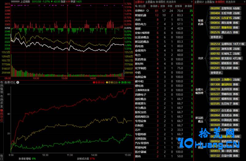The image size is (246, 161).
Task: Open stock 603969 银龙股份 4天2板
Action: [226, 58]
